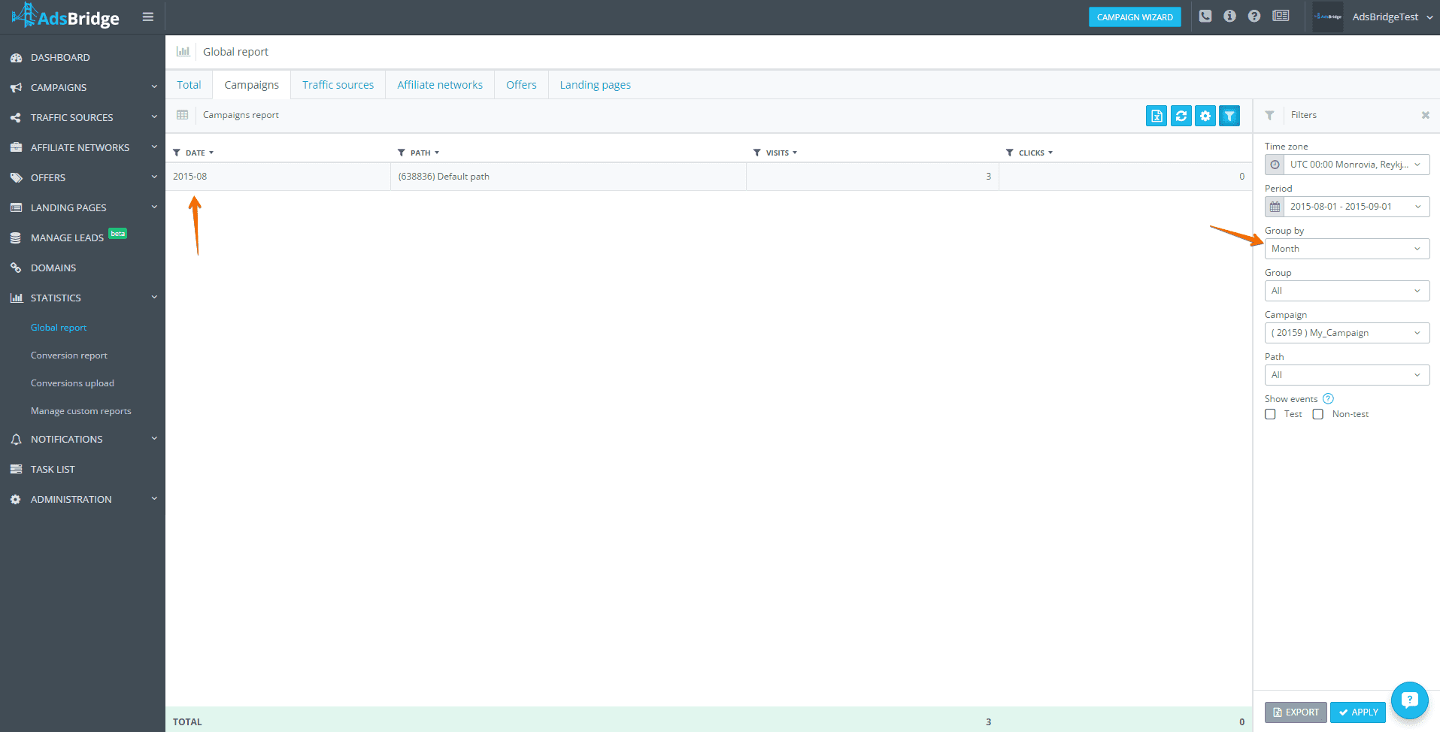Click the Dashboard sidebar icon
Image resolution: width=1440 pixels, height=732 pixels.
16,58
